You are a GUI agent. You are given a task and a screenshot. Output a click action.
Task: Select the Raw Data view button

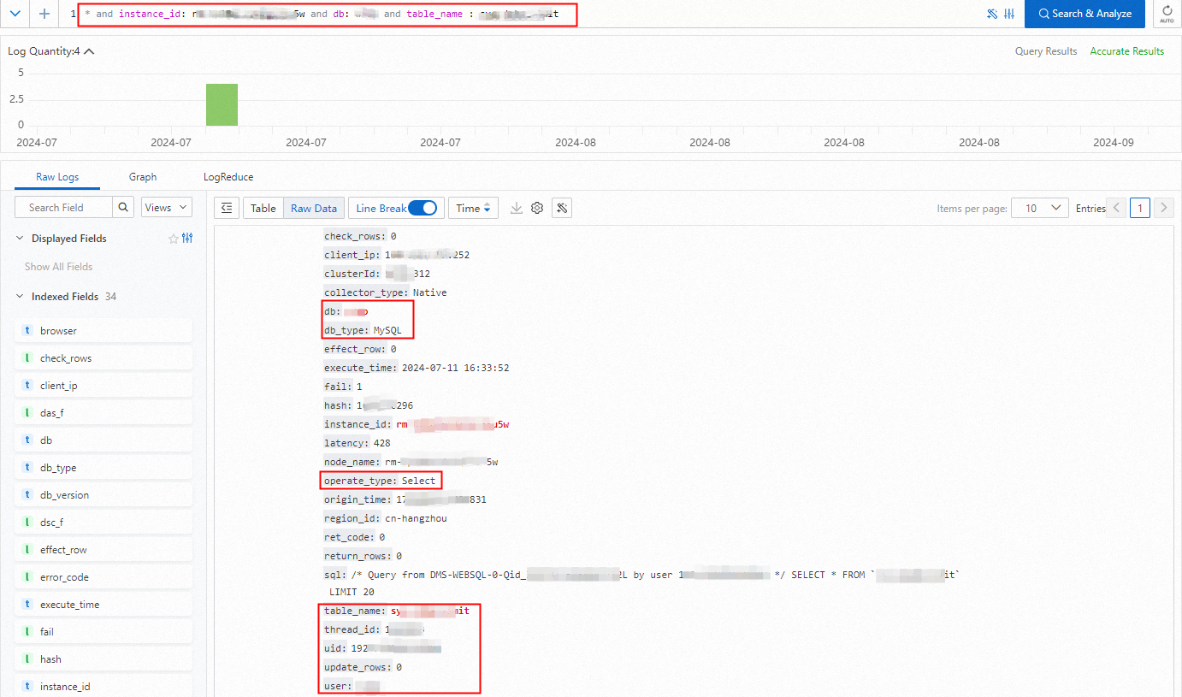pyautogui.click(x=314, y=208)
